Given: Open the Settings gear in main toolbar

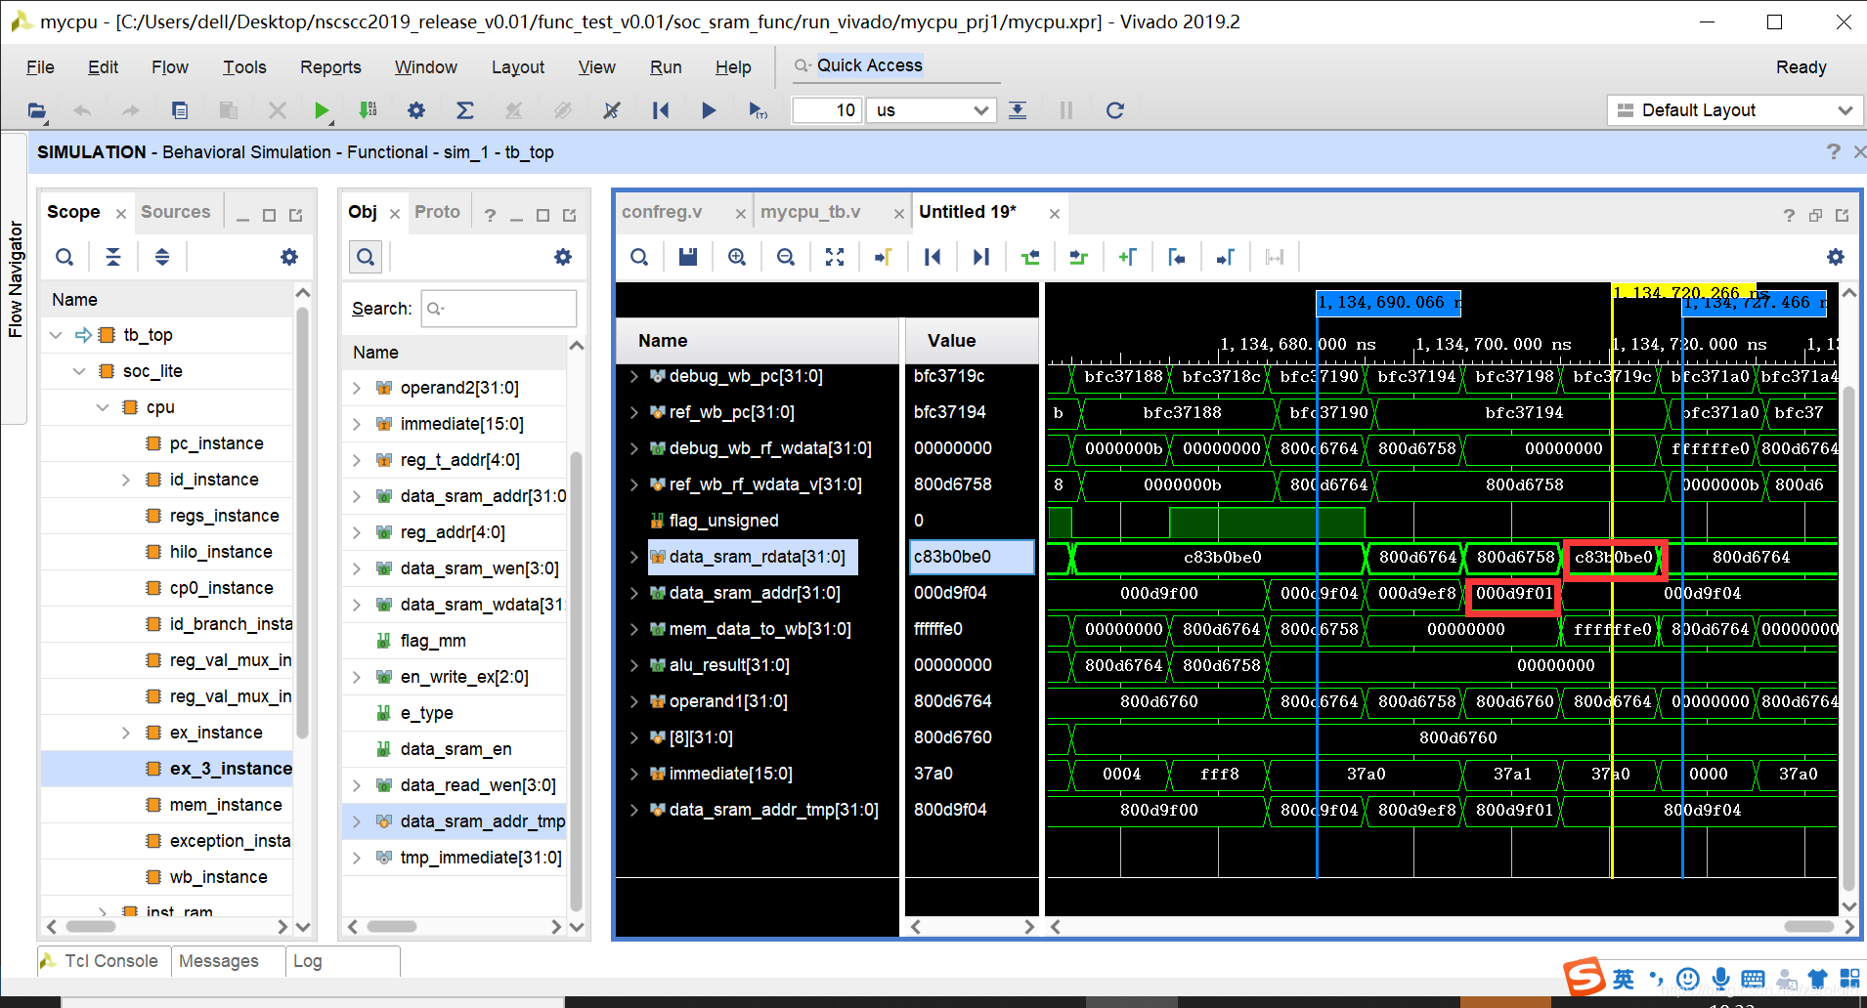Looking at the screenshot, I should tap(416, 110).
